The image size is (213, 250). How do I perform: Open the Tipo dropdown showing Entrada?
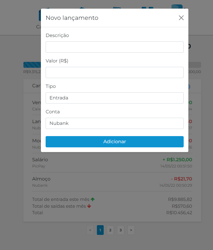(x=114, y=98)
